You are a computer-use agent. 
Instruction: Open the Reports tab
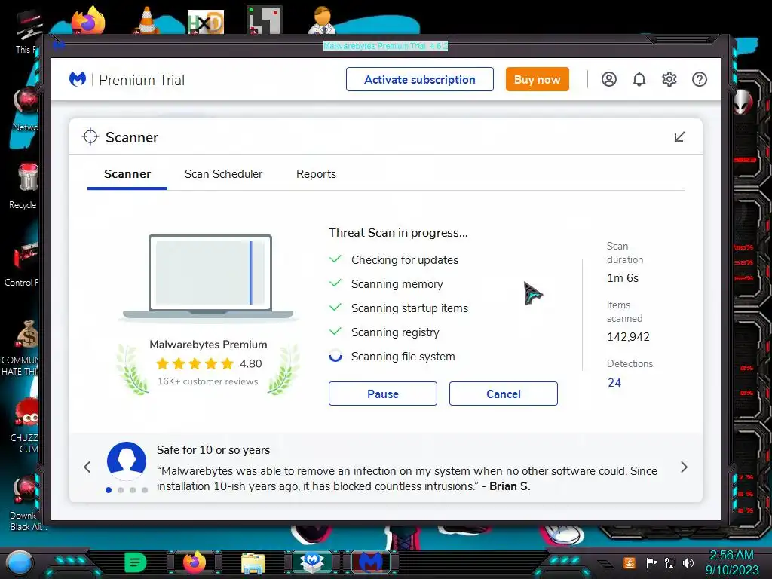coord(316,174)
